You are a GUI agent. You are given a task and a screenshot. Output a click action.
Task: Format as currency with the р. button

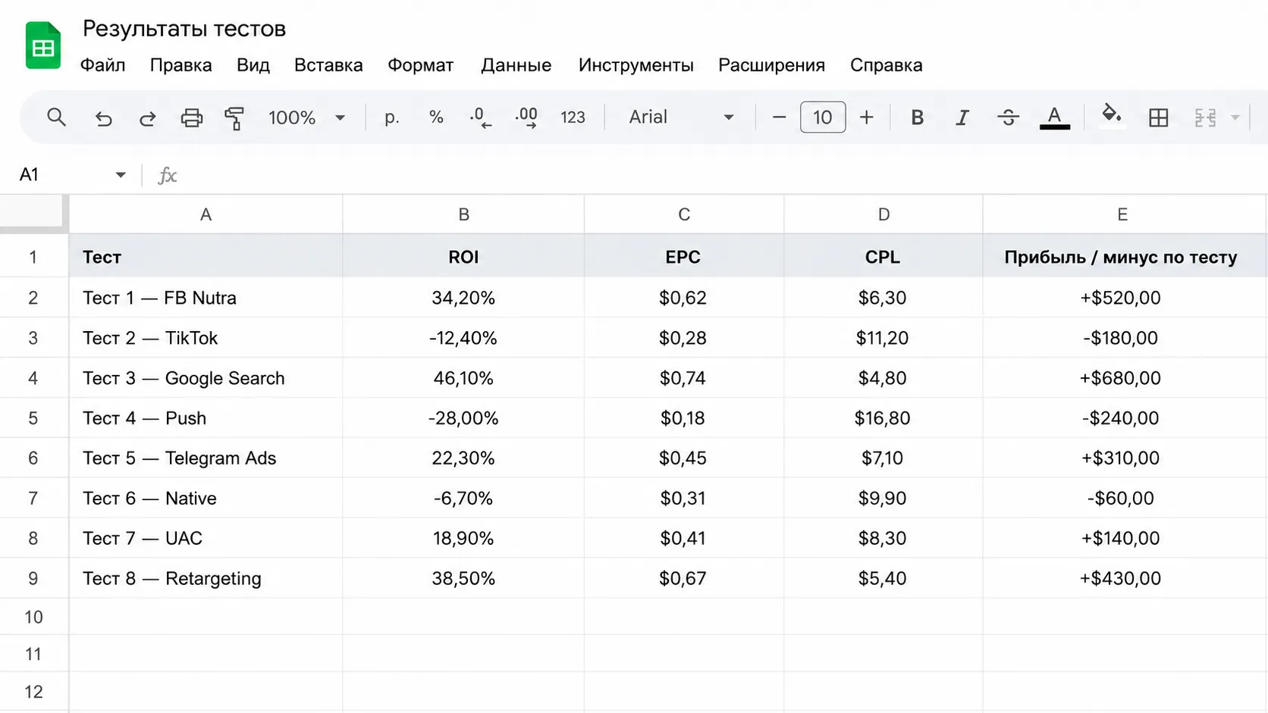click(x=391, y=117)
